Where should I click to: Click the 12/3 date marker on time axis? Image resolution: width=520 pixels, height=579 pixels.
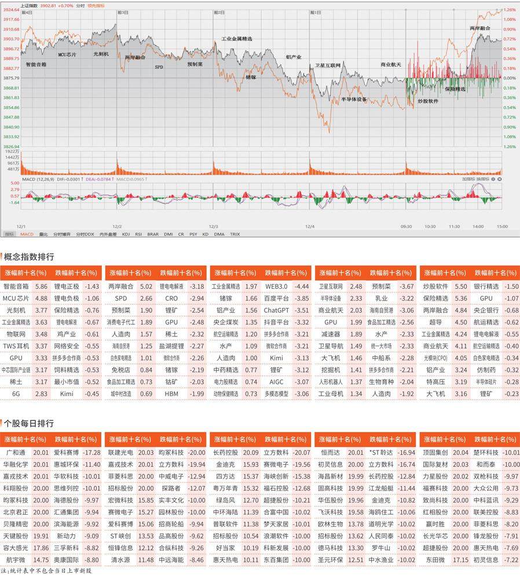[x=214, y=226]
